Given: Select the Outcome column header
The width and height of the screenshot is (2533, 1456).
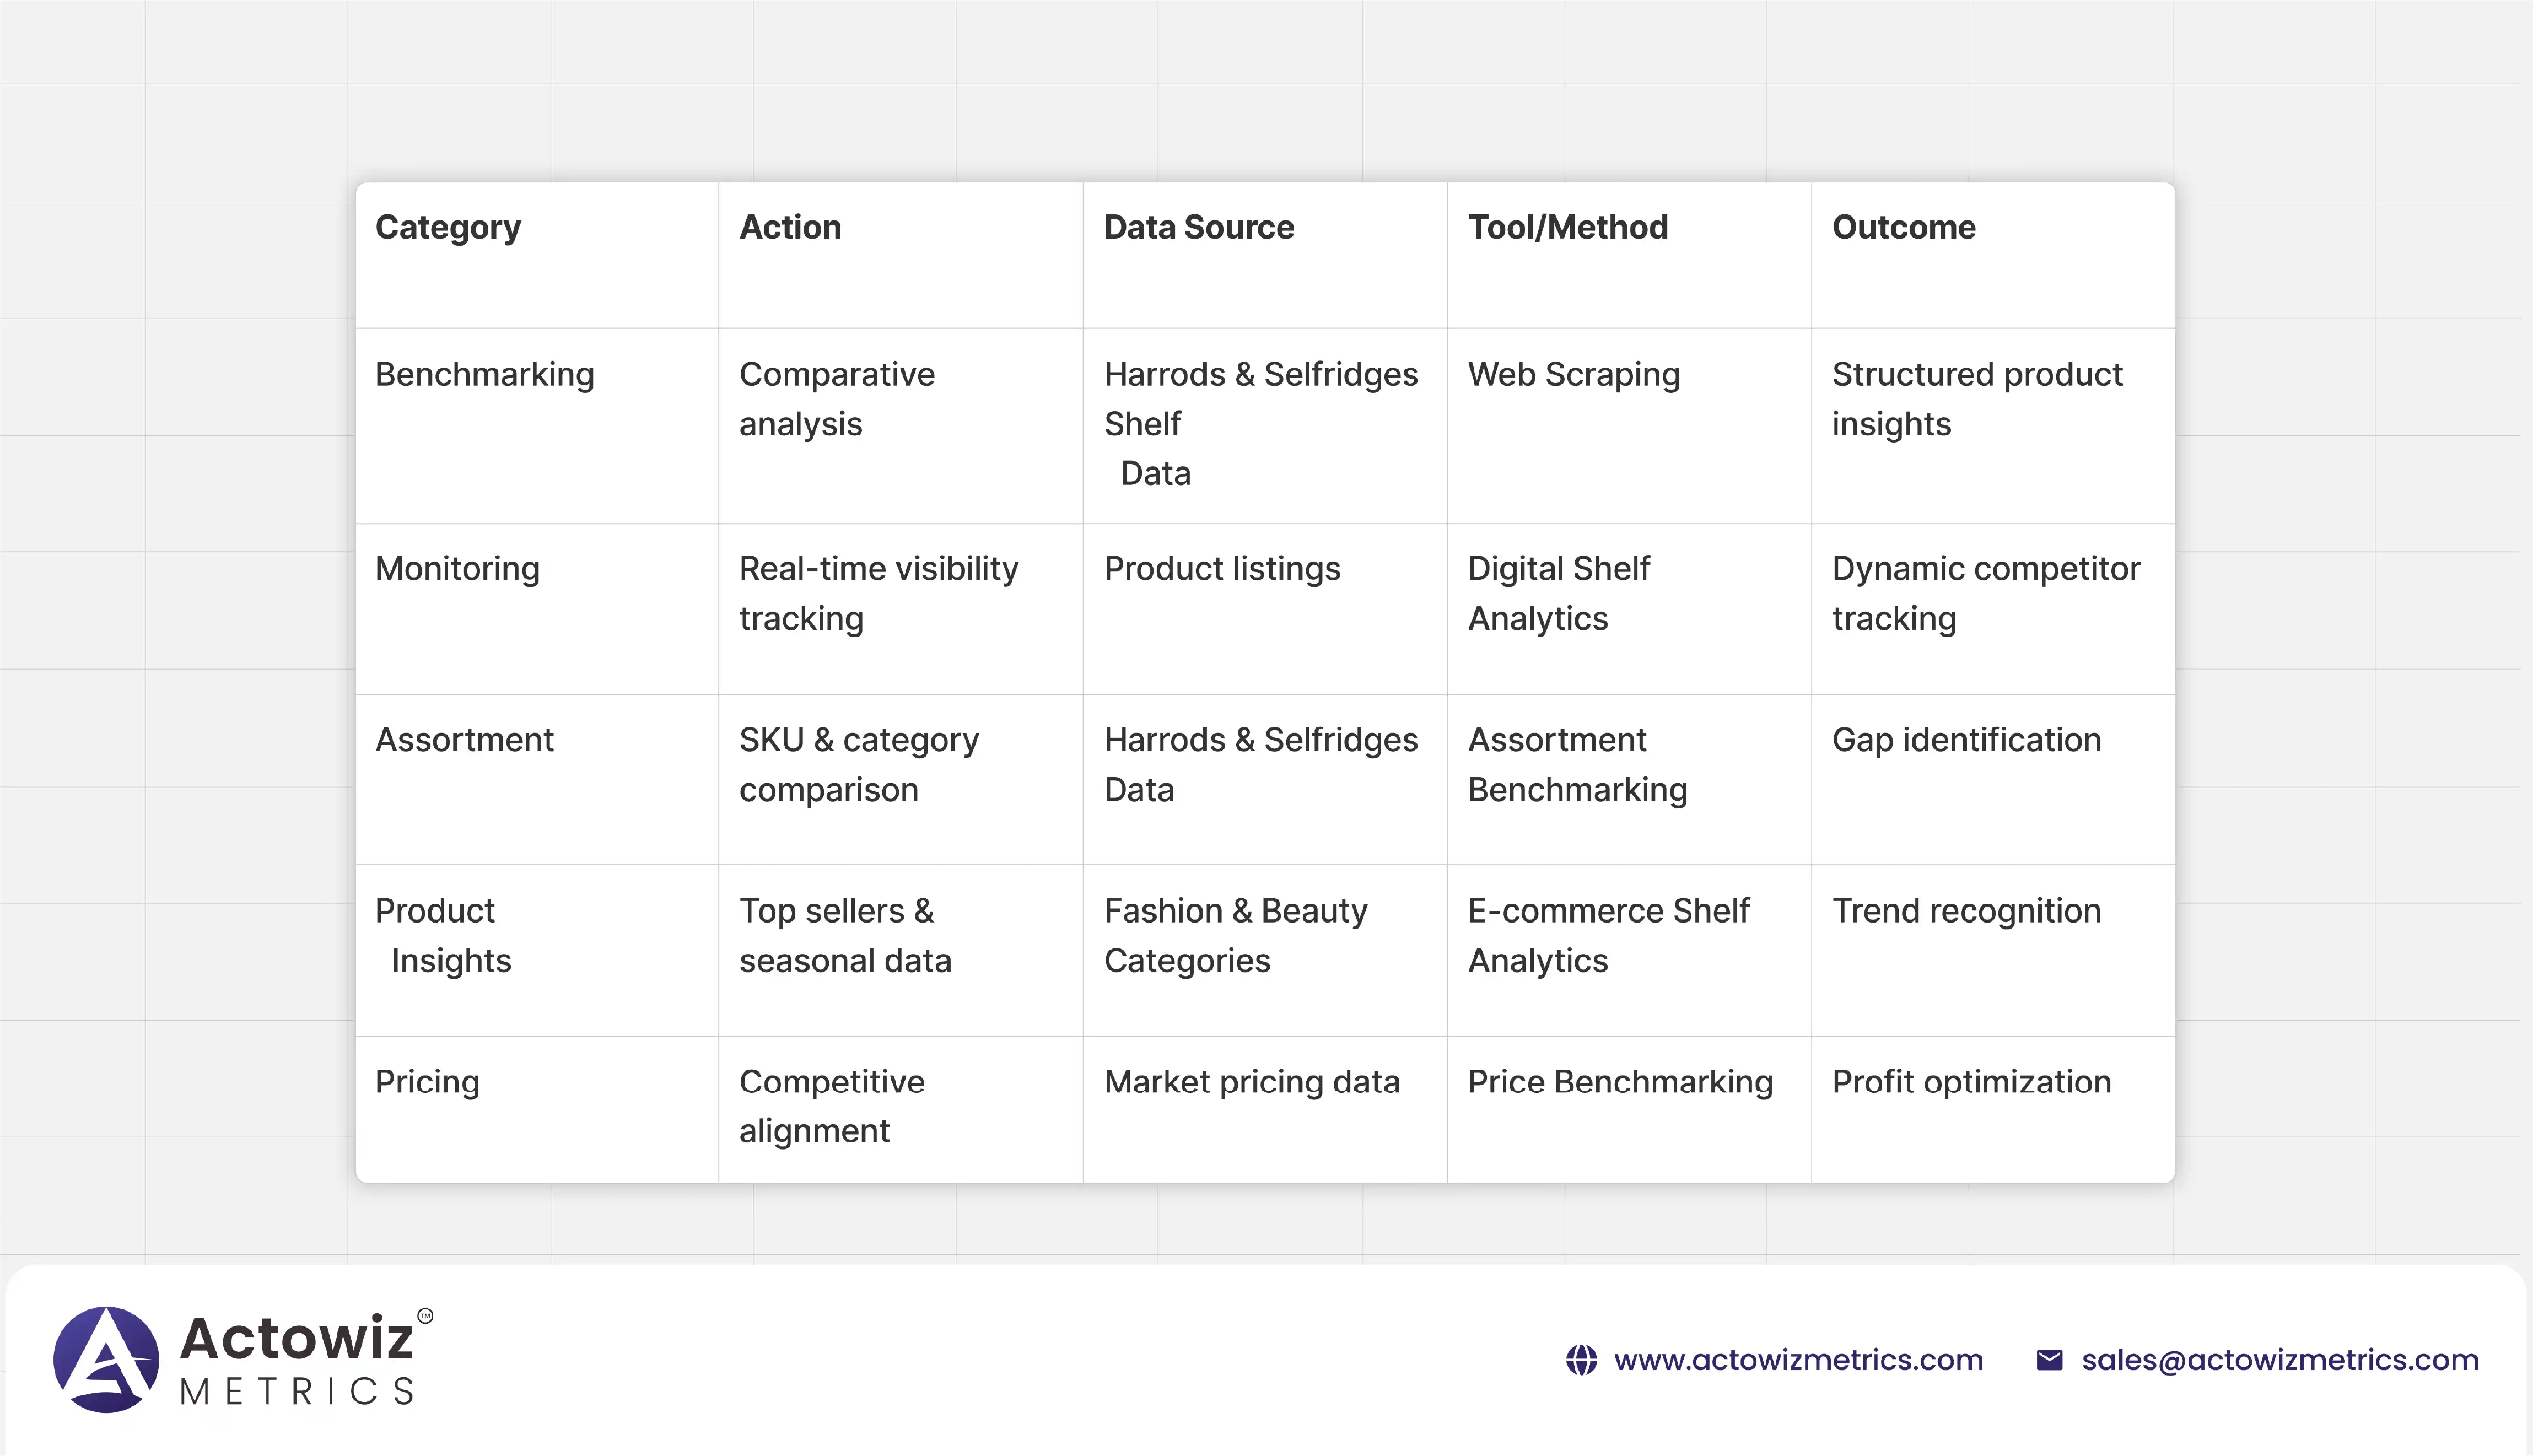Looking at the screenshot, I should (x=1903, y=228).
